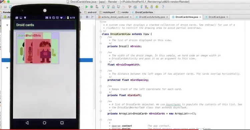
Task: Click the mDroidImageWidth field name
Action: pos(128,65)
